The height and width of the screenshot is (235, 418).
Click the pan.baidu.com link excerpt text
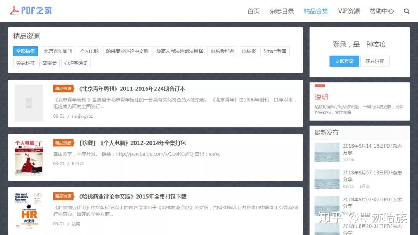point(137,154)
